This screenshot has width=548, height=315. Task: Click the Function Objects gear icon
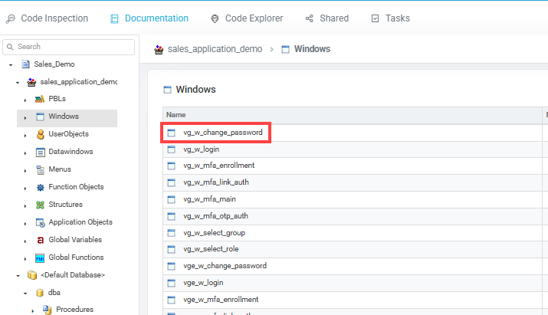(x=40, y=188)
